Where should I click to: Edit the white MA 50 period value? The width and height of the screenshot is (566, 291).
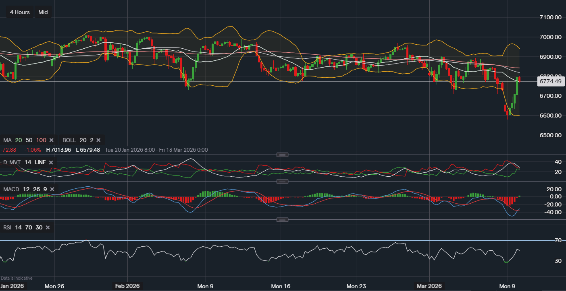tap(29, 140)
